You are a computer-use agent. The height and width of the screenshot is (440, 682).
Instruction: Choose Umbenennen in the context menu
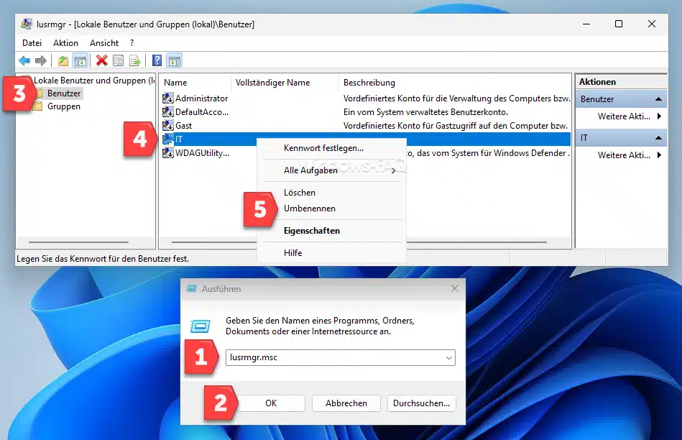click(x=331, y=208)
